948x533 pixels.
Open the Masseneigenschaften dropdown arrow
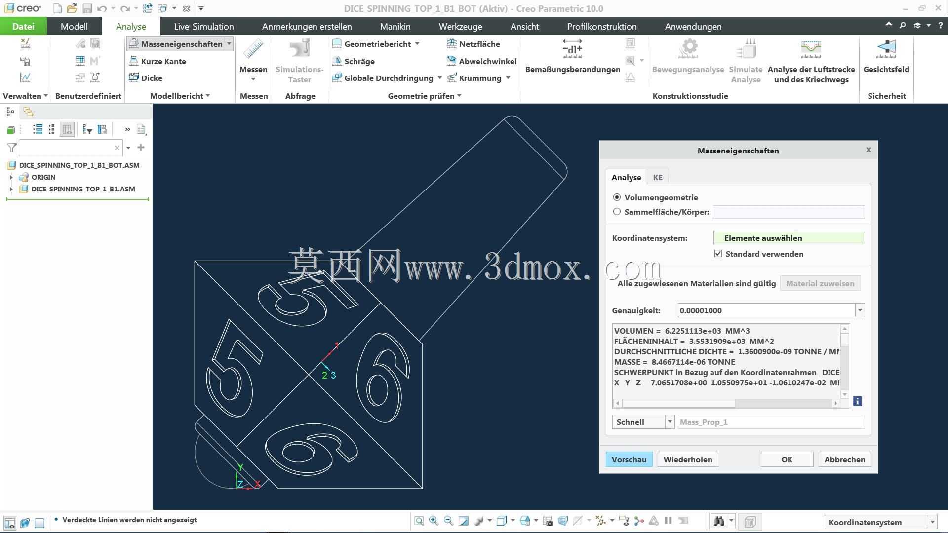tap(229, 44)
